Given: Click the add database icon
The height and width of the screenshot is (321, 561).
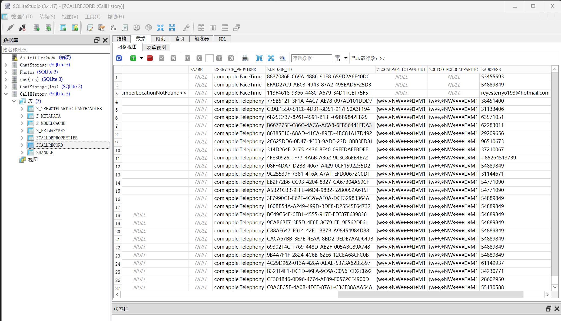Looking at the screenshot, I should pos(36,28).
